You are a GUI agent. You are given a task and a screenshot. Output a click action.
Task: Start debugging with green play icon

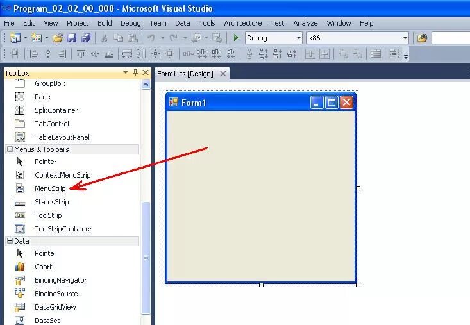[235, 38]
